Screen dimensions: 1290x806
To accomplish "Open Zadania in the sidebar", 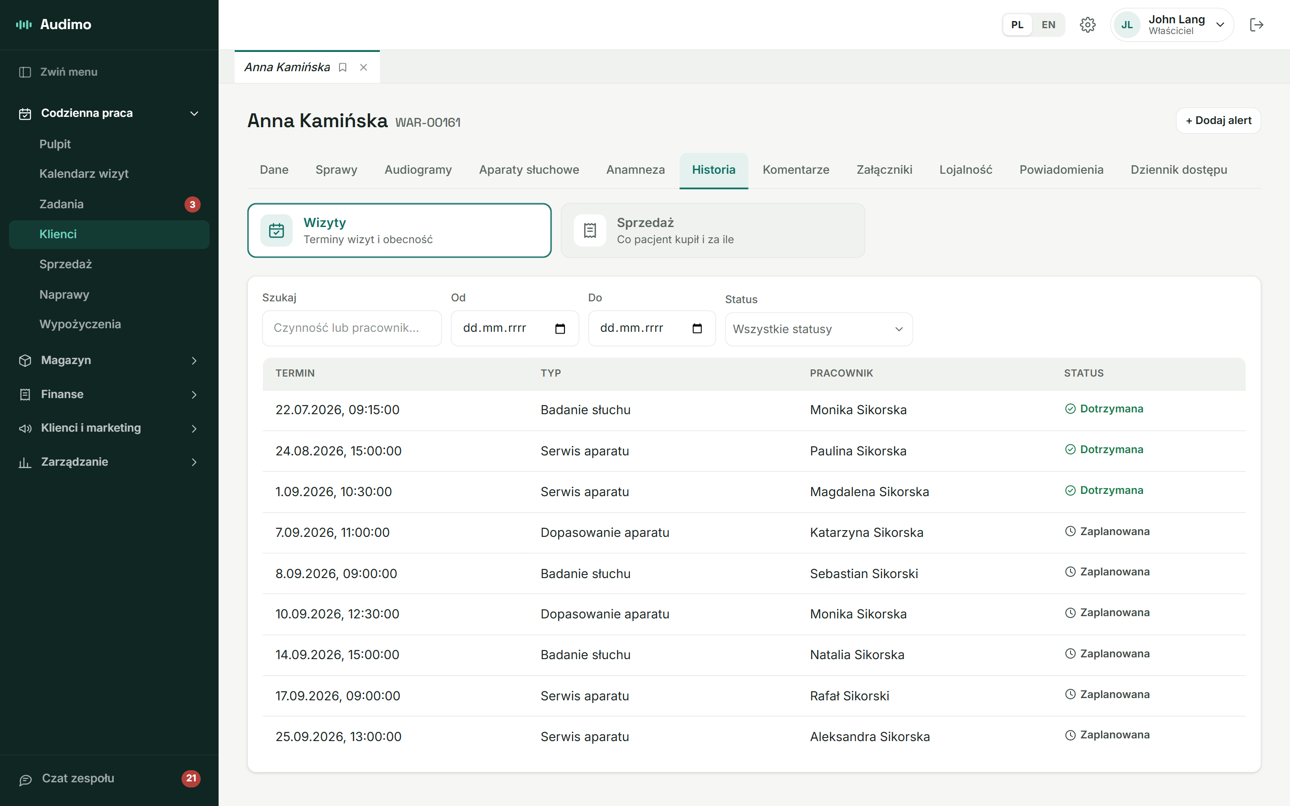I will click(x=109, y=204).
